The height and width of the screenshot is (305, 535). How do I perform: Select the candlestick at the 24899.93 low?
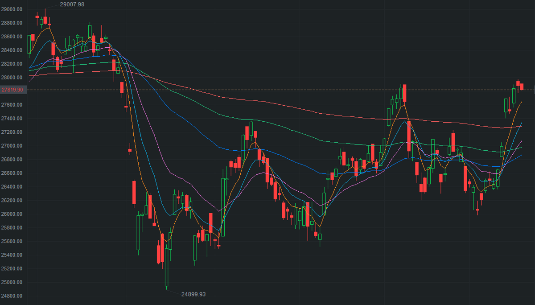click(167, 267)
